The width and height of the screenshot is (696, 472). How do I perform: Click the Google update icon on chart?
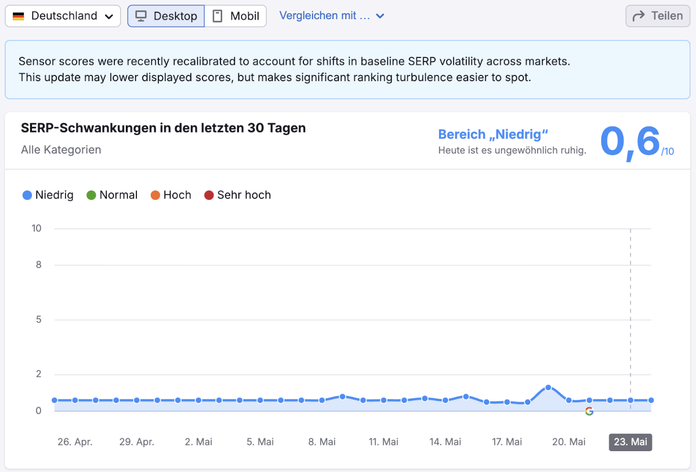pyautogui.click(x=589, y=411)
